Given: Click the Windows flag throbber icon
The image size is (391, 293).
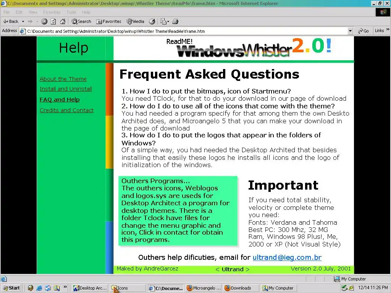Looking at the screenshot, I should (x=383, y=12).
